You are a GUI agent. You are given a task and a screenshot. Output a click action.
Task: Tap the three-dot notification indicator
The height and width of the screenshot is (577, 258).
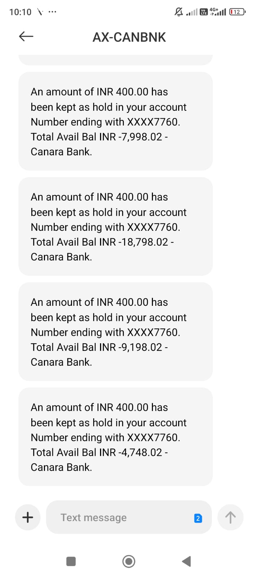coord(52,12)
